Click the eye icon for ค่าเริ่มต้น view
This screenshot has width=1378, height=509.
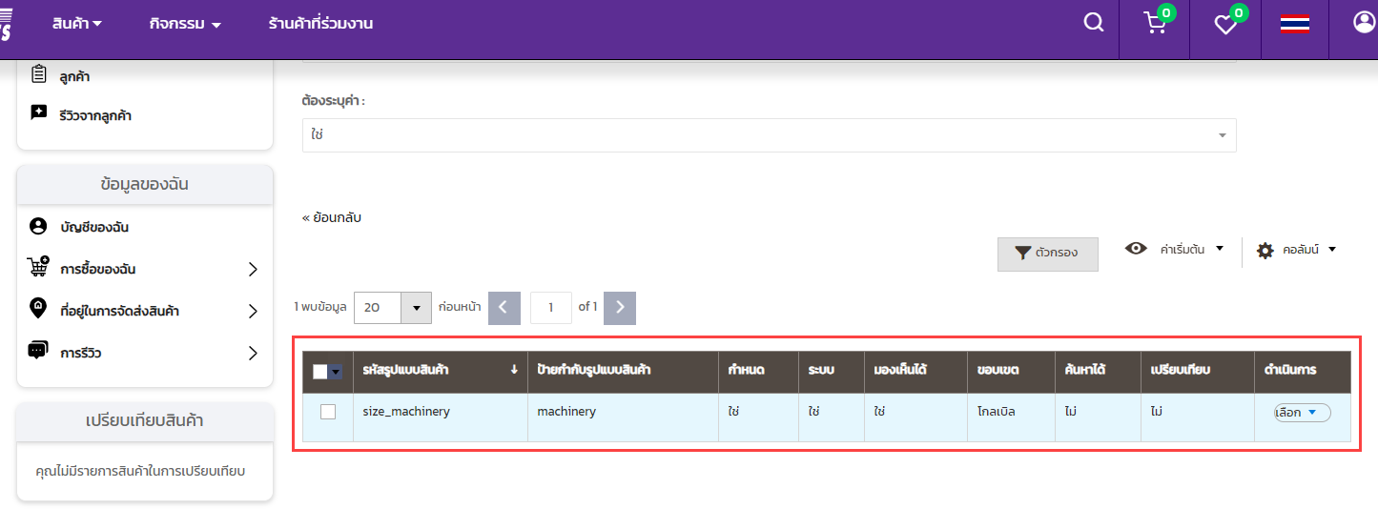pos(1135,249)
